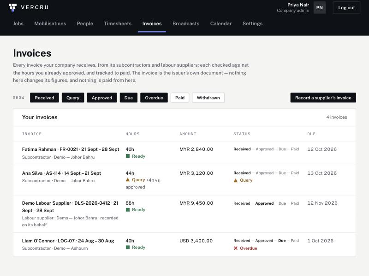Image resolution: width=369 pixels, height=276 pixels.
Task: Open the Broadcasts tab
Action: pyautogui.click(x=186, y=23)
